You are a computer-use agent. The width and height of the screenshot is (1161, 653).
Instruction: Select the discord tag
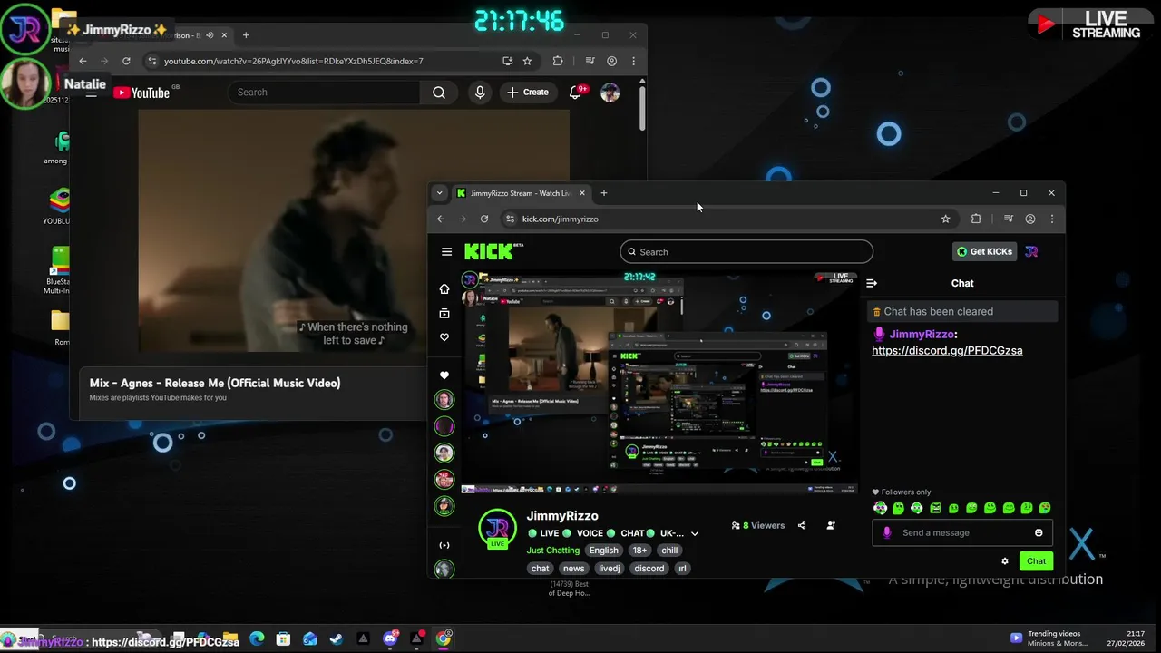649,569
